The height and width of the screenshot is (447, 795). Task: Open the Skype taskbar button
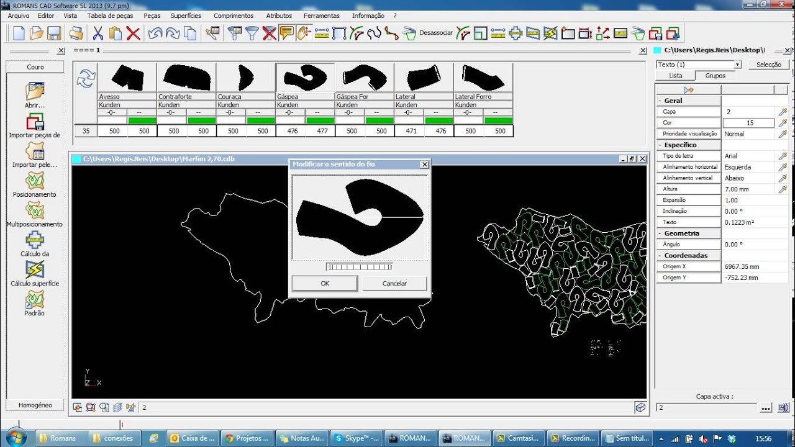[x=357, y=438]
